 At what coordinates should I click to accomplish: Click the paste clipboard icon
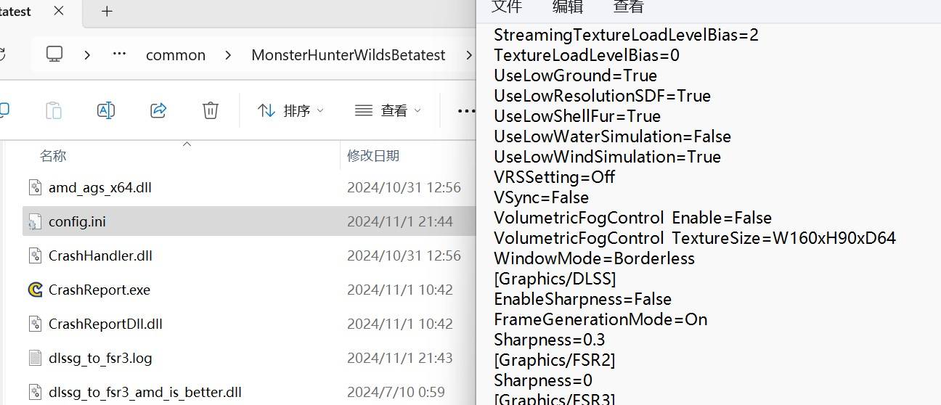click(x=54, y=110)
